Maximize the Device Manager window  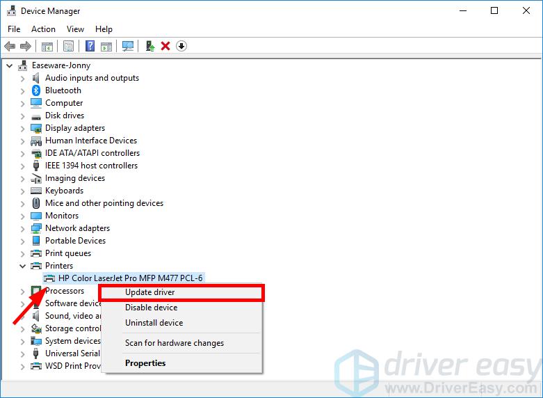coord(494,10)
